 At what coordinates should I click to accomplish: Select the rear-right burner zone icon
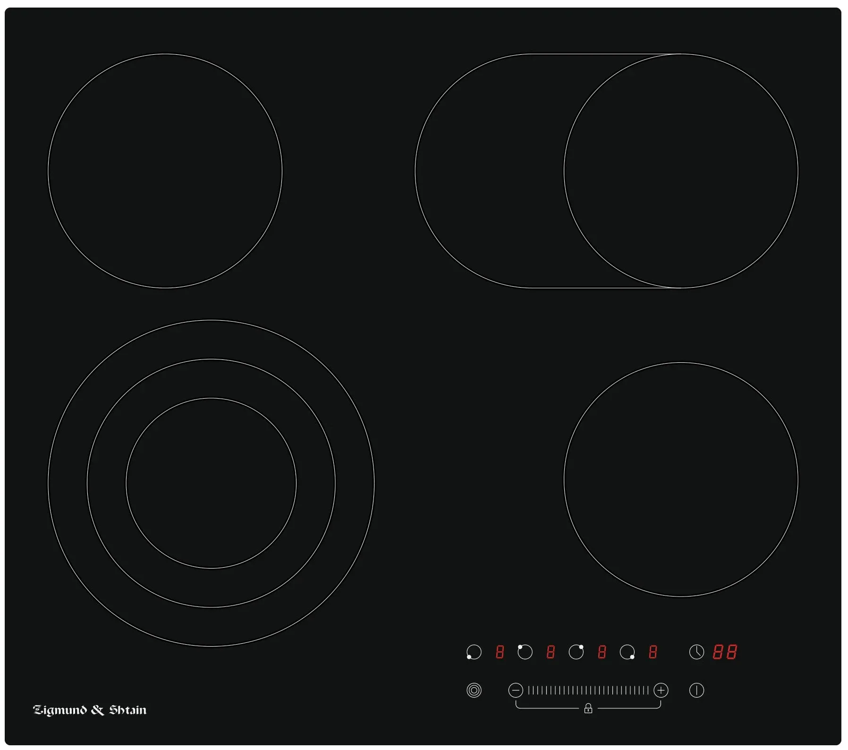click(x=576, y=652)
